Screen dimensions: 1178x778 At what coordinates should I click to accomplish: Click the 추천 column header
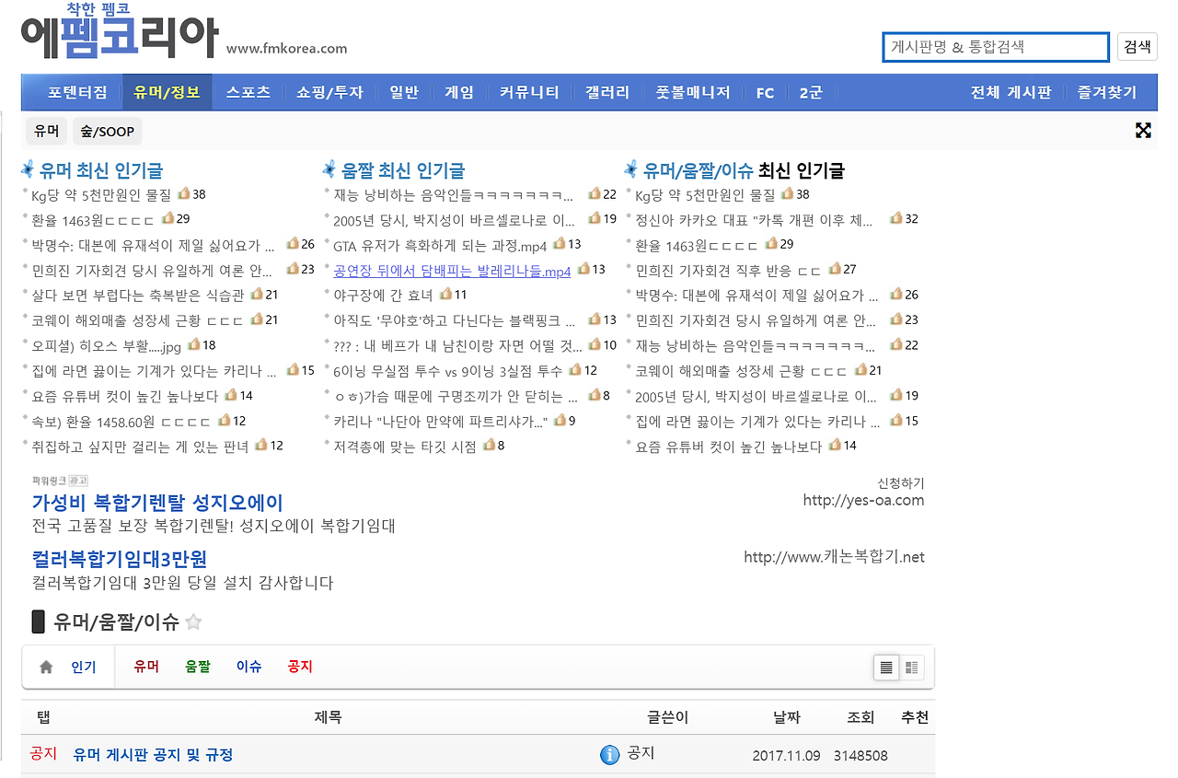915,717
